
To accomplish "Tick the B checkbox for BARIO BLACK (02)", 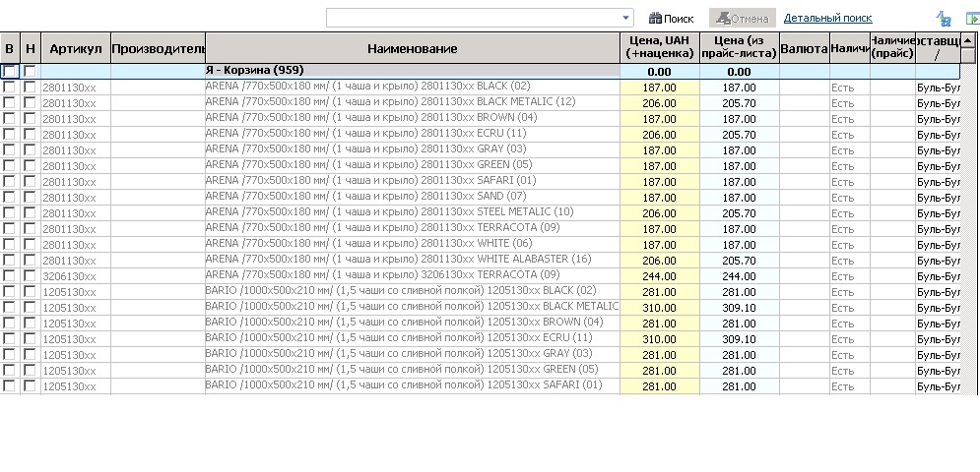I will (9, 292).
